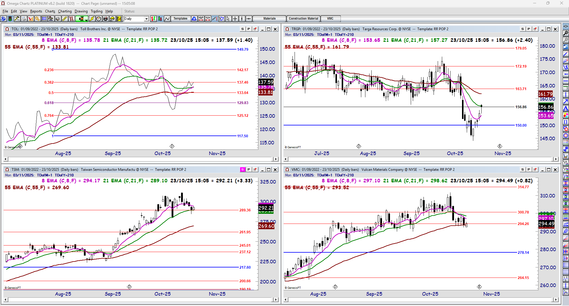The width and height of the screenshot is (569, 306).
Task: Toggle the P button on TOL chart
Action: tap(249, 29)
